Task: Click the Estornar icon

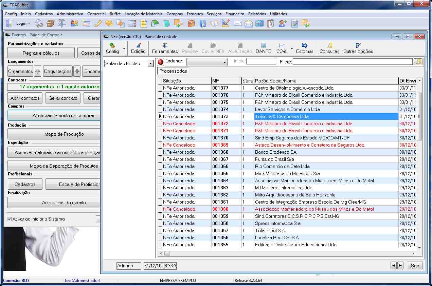Action: [304, 48]
